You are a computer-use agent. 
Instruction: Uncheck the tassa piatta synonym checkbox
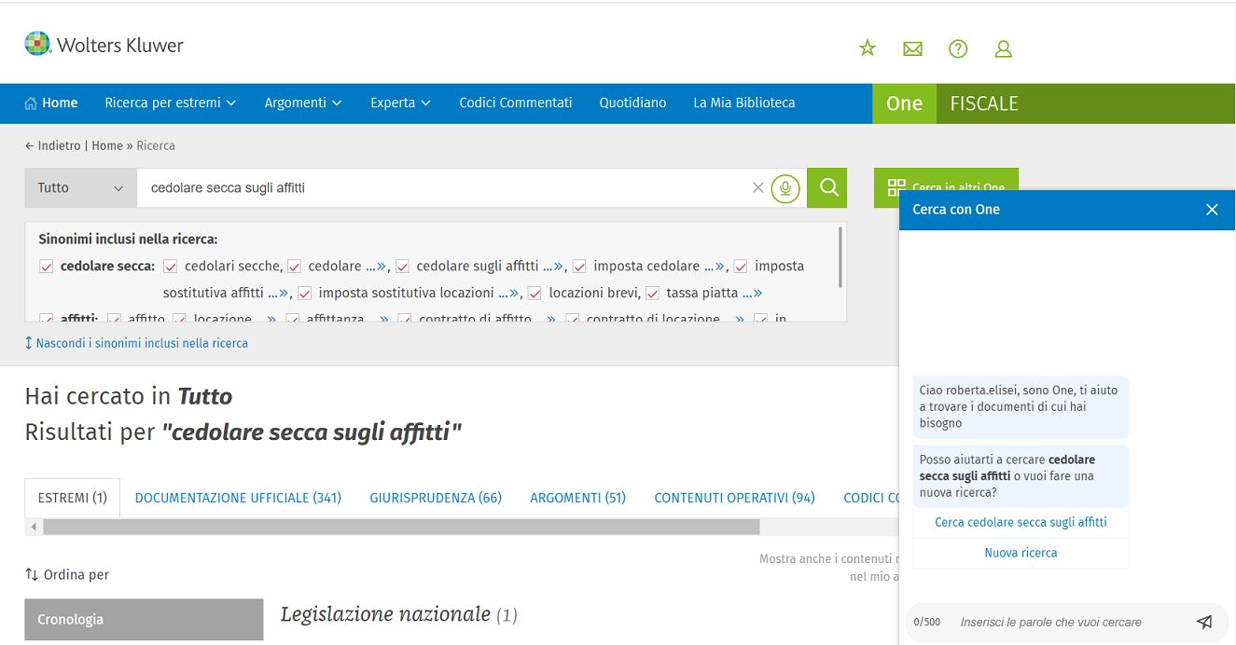click(652, 293)
